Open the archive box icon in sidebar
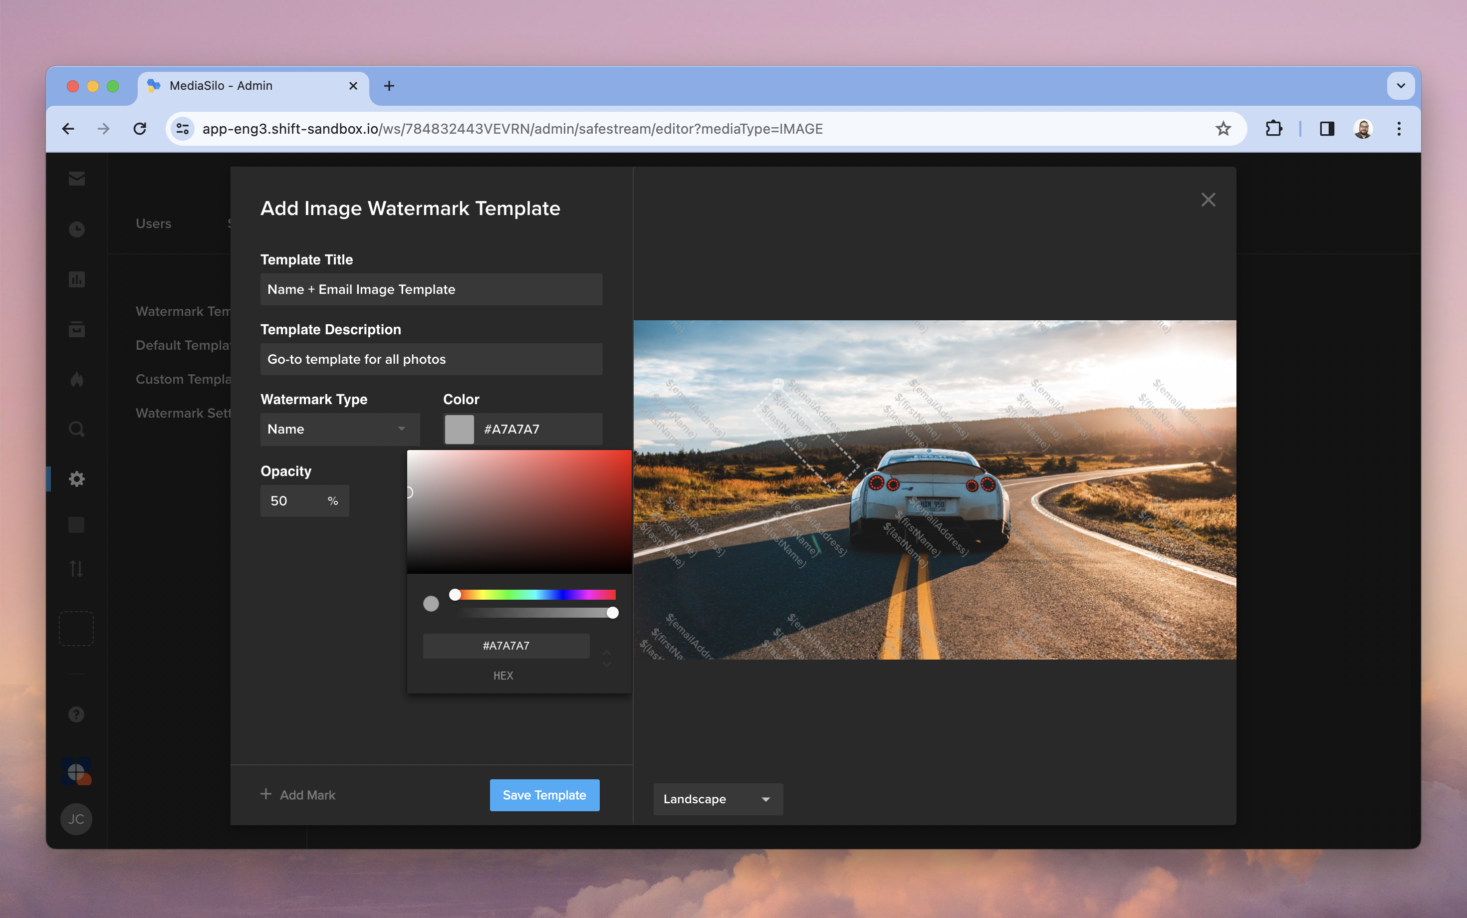1467x918 pixels. coord(76,329)
